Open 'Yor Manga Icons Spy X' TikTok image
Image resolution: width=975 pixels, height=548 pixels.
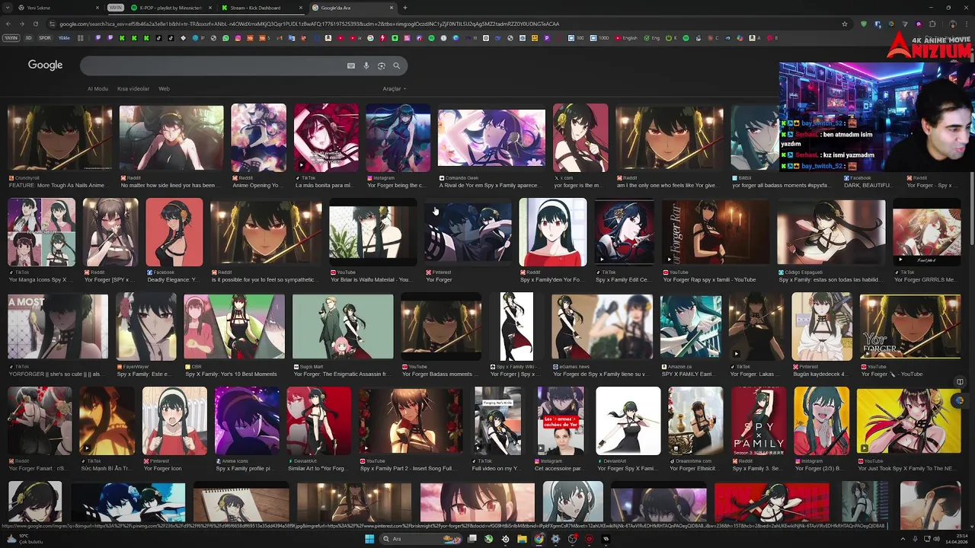pos(42,232)
